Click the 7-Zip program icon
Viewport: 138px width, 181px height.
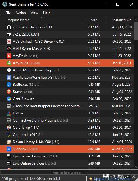click(9, 34)
